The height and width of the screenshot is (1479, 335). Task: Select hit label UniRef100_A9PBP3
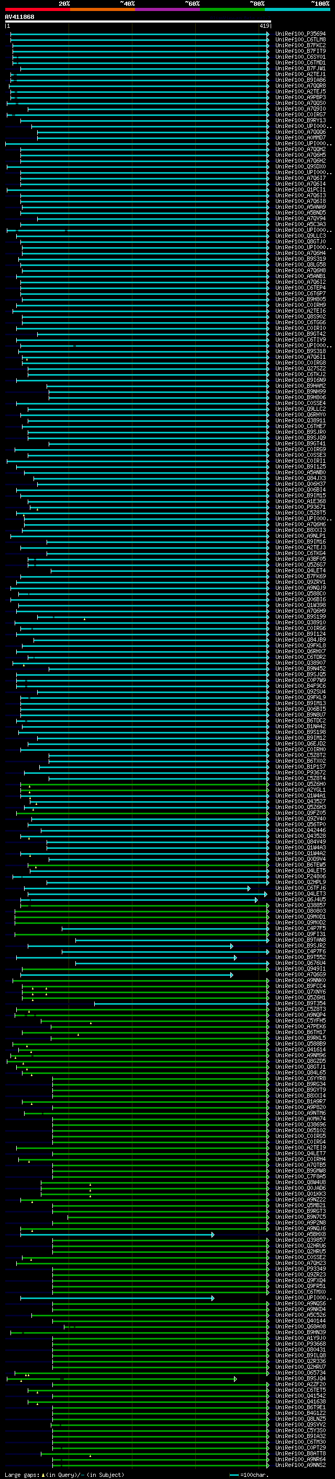tap(300, 97)
